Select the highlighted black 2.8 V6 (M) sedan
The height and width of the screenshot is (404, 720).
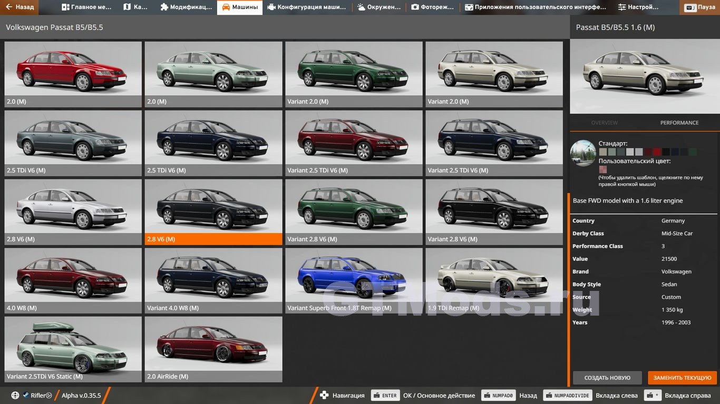click(x=213, y=212)
